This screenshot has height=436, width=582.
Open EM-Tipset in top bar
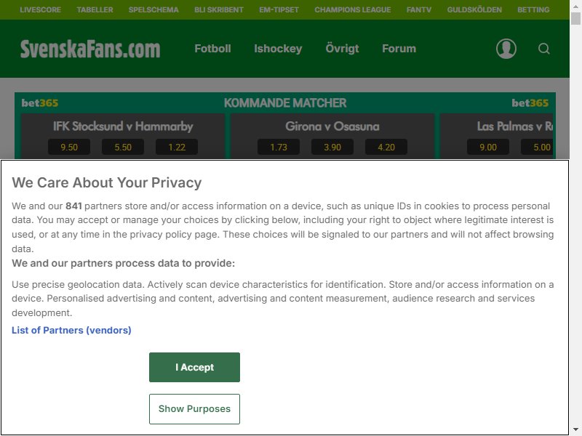coord(279,9)
